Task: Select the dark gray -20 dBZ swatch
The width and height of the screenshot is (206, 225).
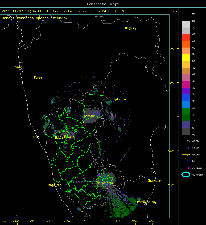Action: coord(186,131)
